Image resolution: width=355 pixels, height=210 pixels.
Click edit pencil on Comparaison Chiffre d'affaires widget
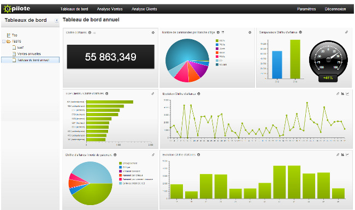point(346,32)
